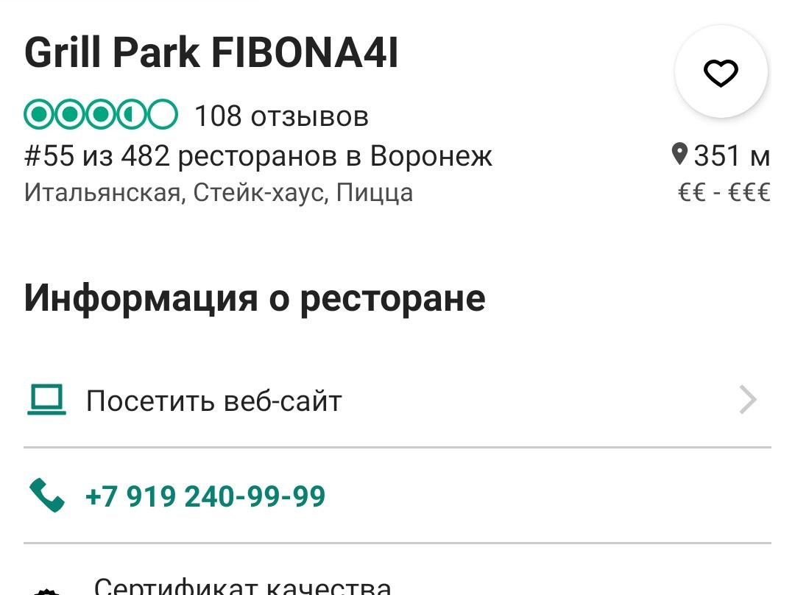The width and height of the screenshot is (795, 595).
Task: Select the Пицца cuisine tag
Action: (375, 193)
